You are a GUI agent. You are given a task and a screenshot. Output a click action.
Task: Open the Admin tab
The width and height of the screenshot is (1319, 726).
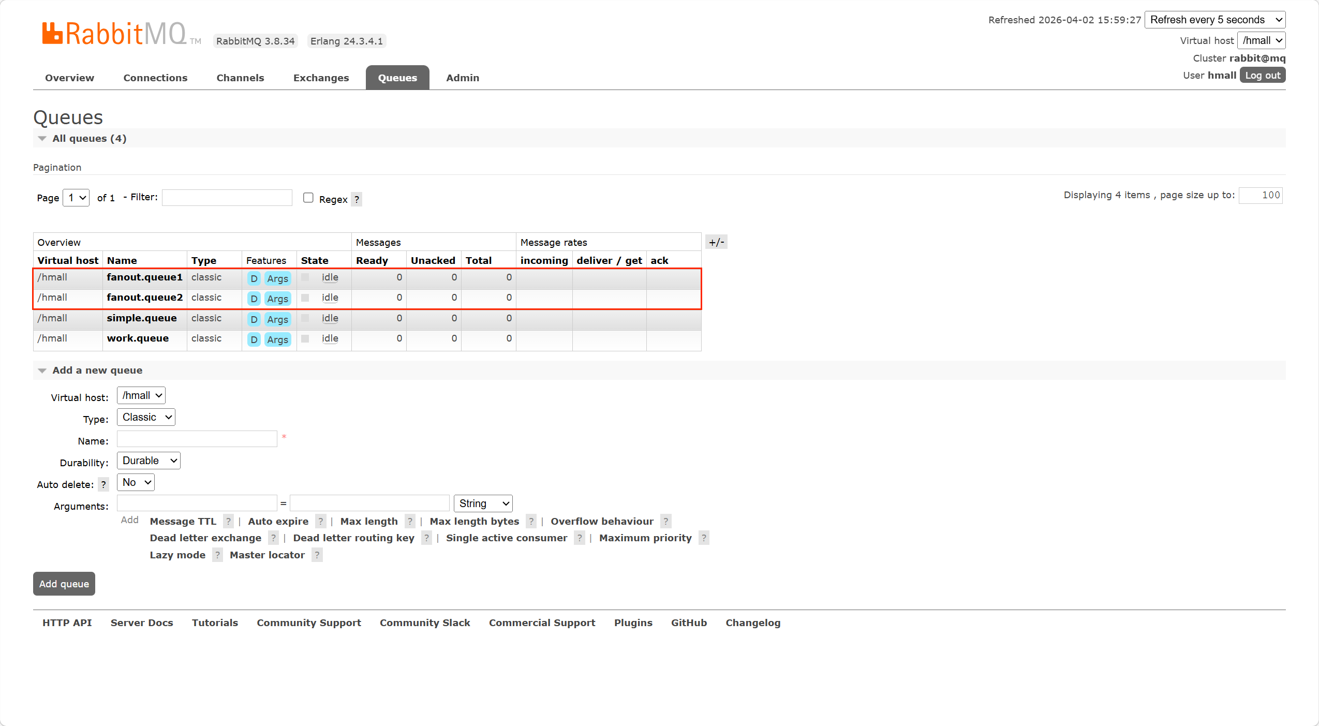463,78
